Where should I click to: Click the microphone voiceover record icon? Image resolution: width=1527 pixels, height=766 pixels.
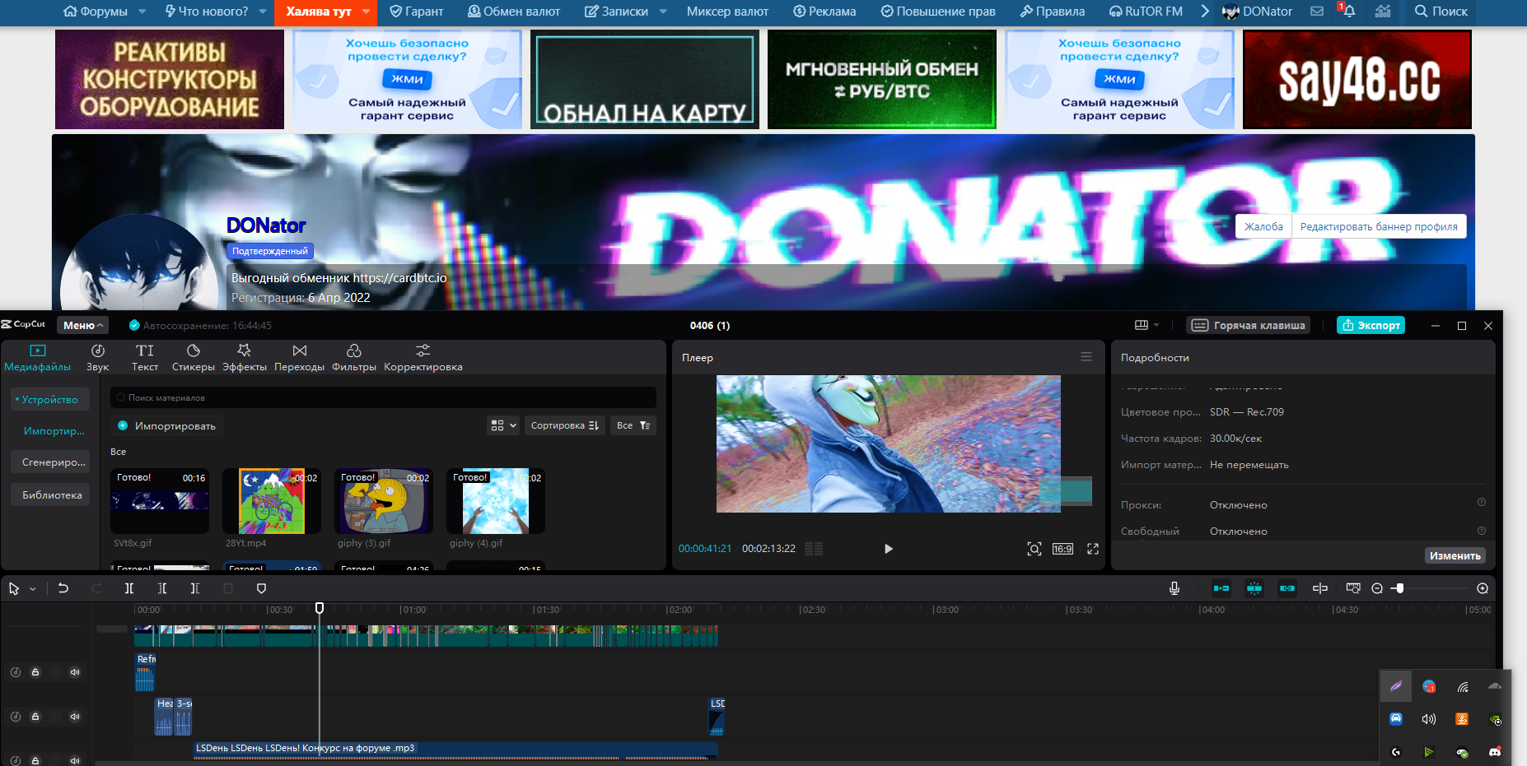point(1174,588)
